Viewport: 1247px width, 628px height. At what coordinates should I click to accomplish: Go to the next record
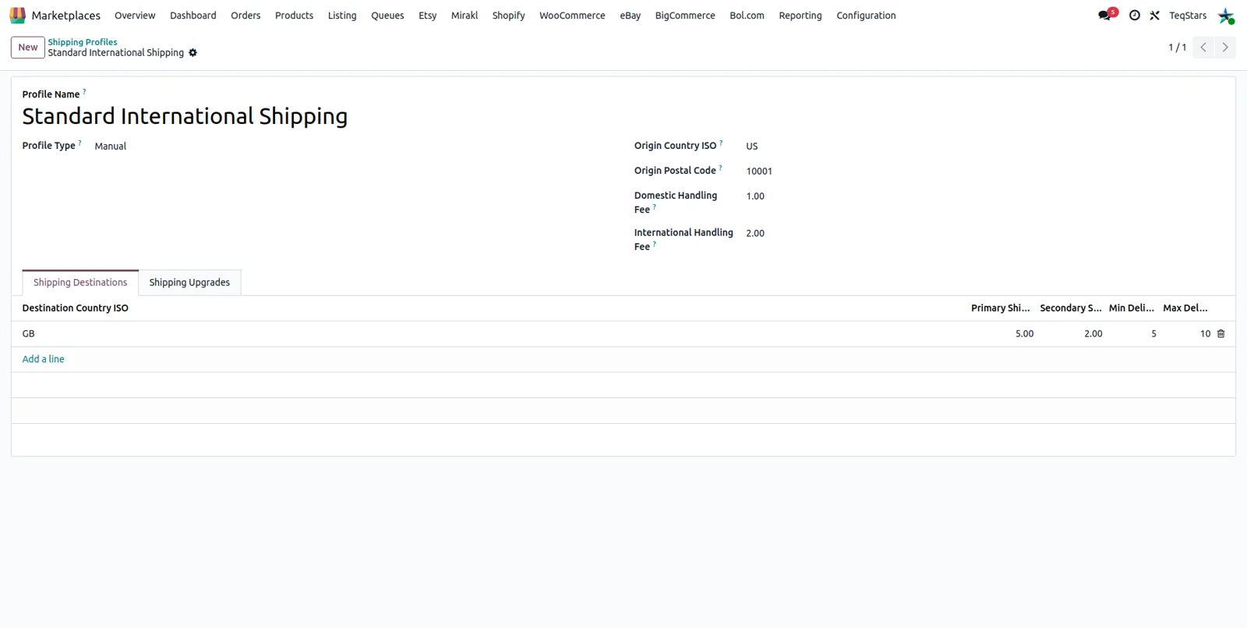(1225, 48)
